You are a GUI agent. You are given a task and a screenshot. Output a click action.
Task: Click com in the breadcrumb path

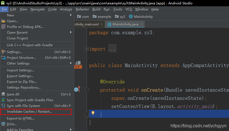(85, 17)
